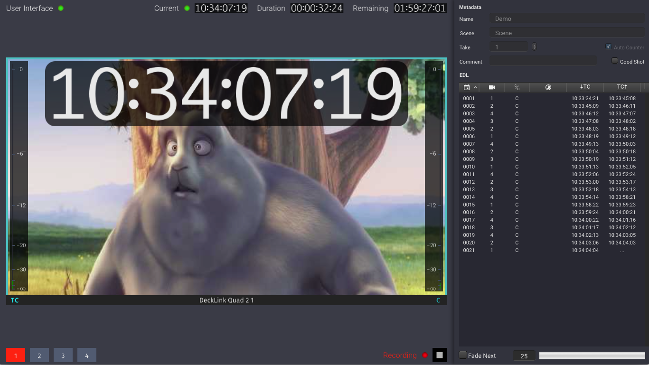
Task: Click the green Current timecode status light
Action: coord(187,8)
